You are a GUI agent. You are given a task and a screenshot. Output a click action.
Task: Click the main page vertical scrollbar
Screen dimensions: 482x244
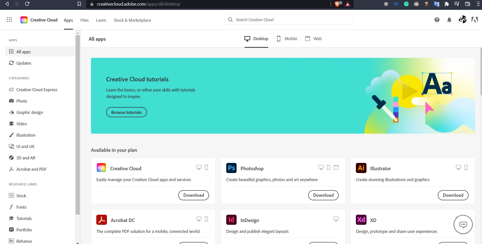(481, 71)
